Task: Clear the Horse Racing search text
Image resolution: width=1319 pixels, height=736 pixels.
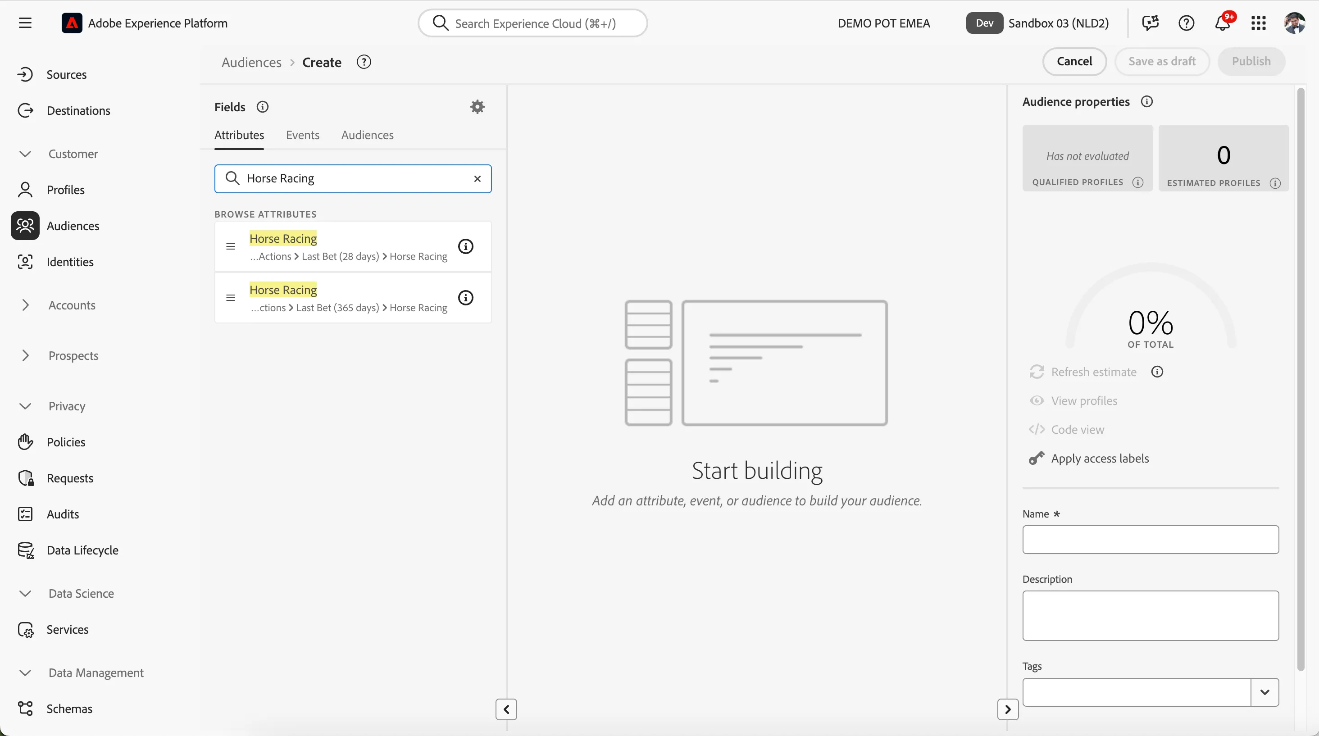Action: [x=477, y=179]
